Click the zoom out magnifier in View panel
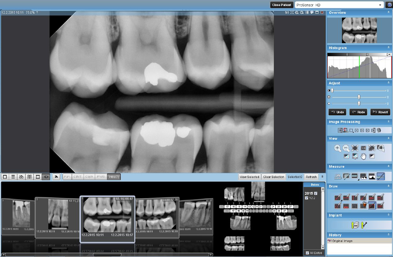This screenshot has width=393, height=257. [x=346, y=148]
